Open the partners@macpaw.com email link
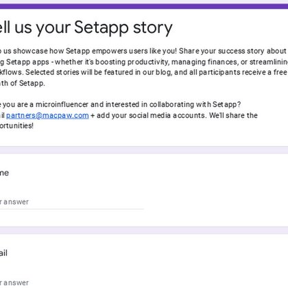 pos(47,115)
